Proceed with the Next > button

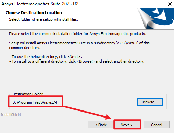pos(127,125)
